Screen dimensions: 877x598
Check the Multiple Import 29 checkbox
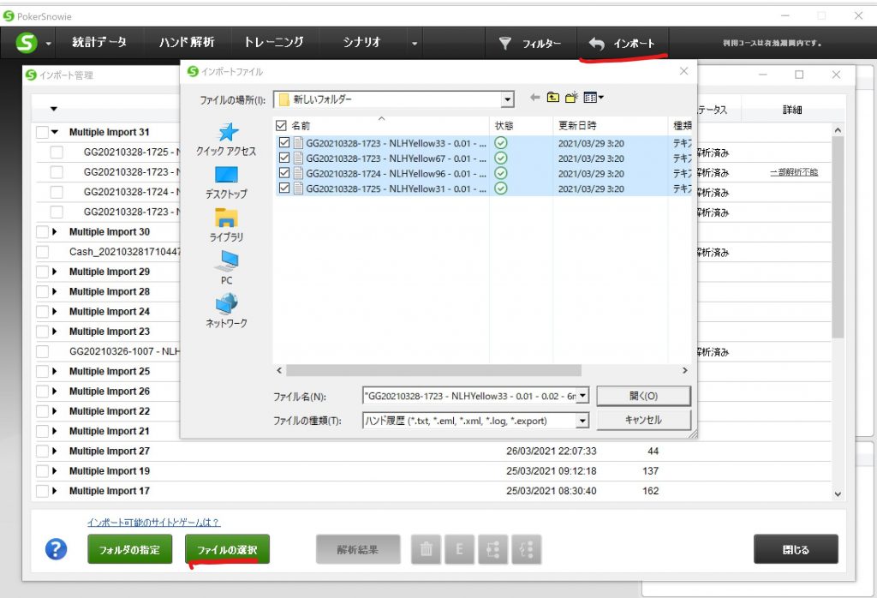pos(43,272)
